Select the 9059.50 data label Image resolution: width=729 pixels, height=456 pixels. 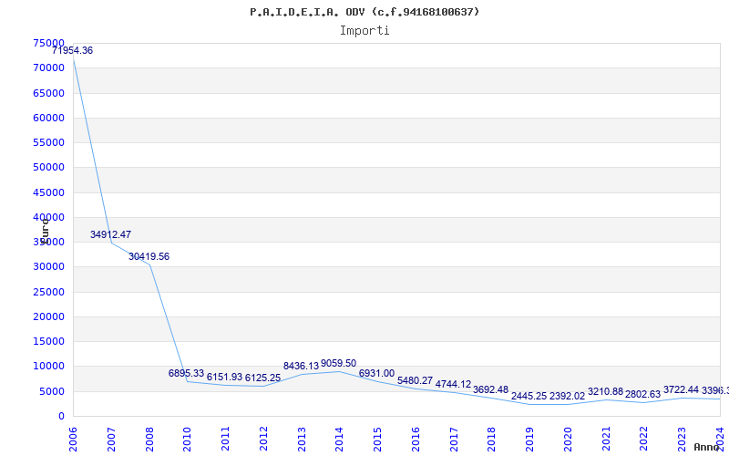click(338, 363)
